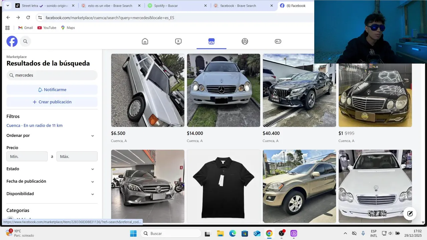Viewport: 427px width, 240px height.
Task: Click the microphone tray icon
Action: 363,233
